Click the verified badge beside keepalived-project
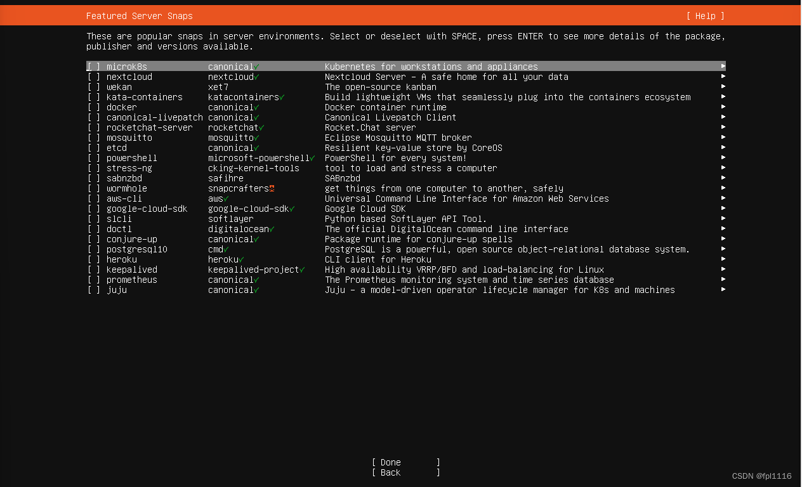The width and height of the screenshot is (802, 487). click(300, 269)
